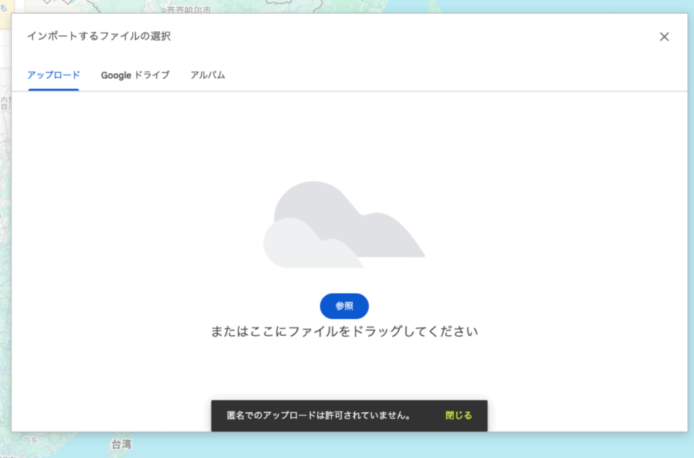Close the import file selection dialog
Image resolution: width=694 pixels, height=458 pixels.
point(664,37)
